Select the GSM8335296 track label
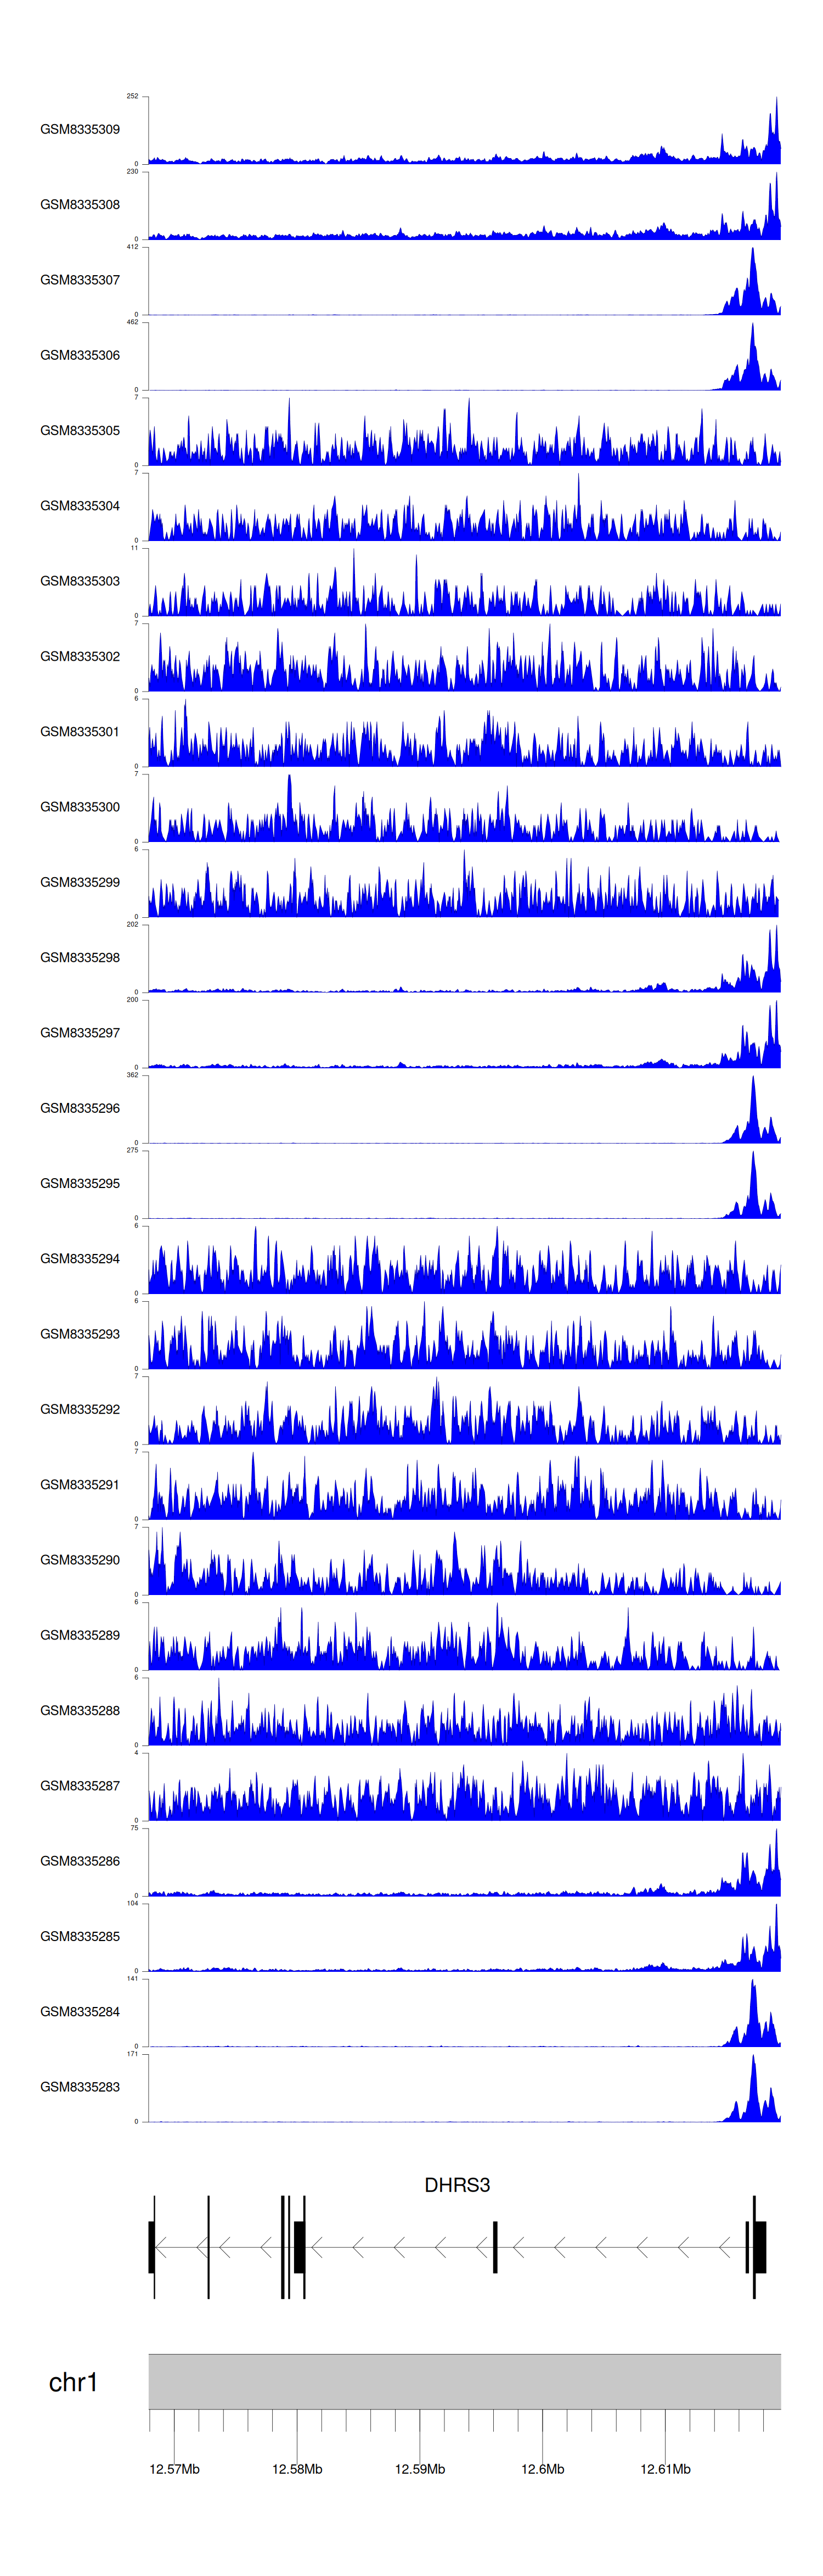The width and height of the screenshot is (823, 2576). [x=80, y=1108]
